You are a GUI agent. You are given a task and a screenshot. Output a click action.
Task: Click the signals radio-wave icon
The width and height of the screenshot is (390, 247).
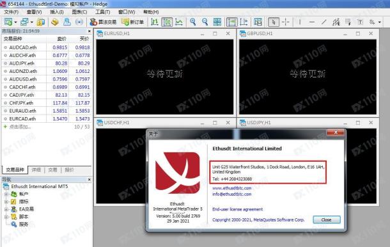(x=79, y=22)
